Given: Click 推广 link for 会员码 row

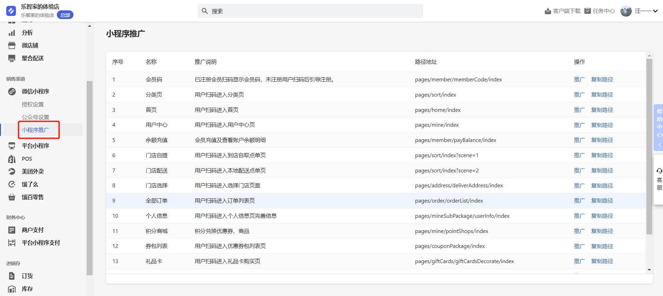Looking at the screenshot, I should (579, 80).
